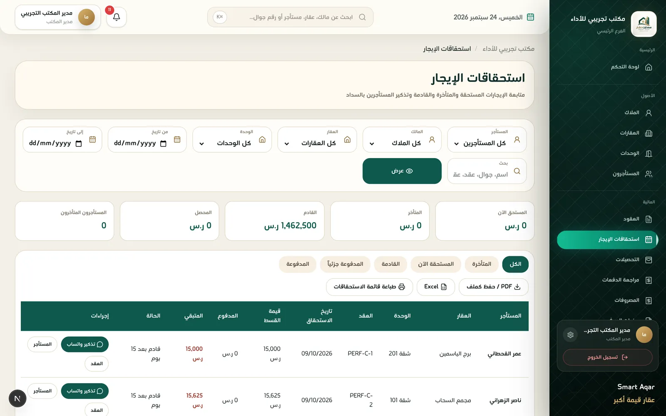
Task: Open العقارات sidebar item
Action: [607, 133]
